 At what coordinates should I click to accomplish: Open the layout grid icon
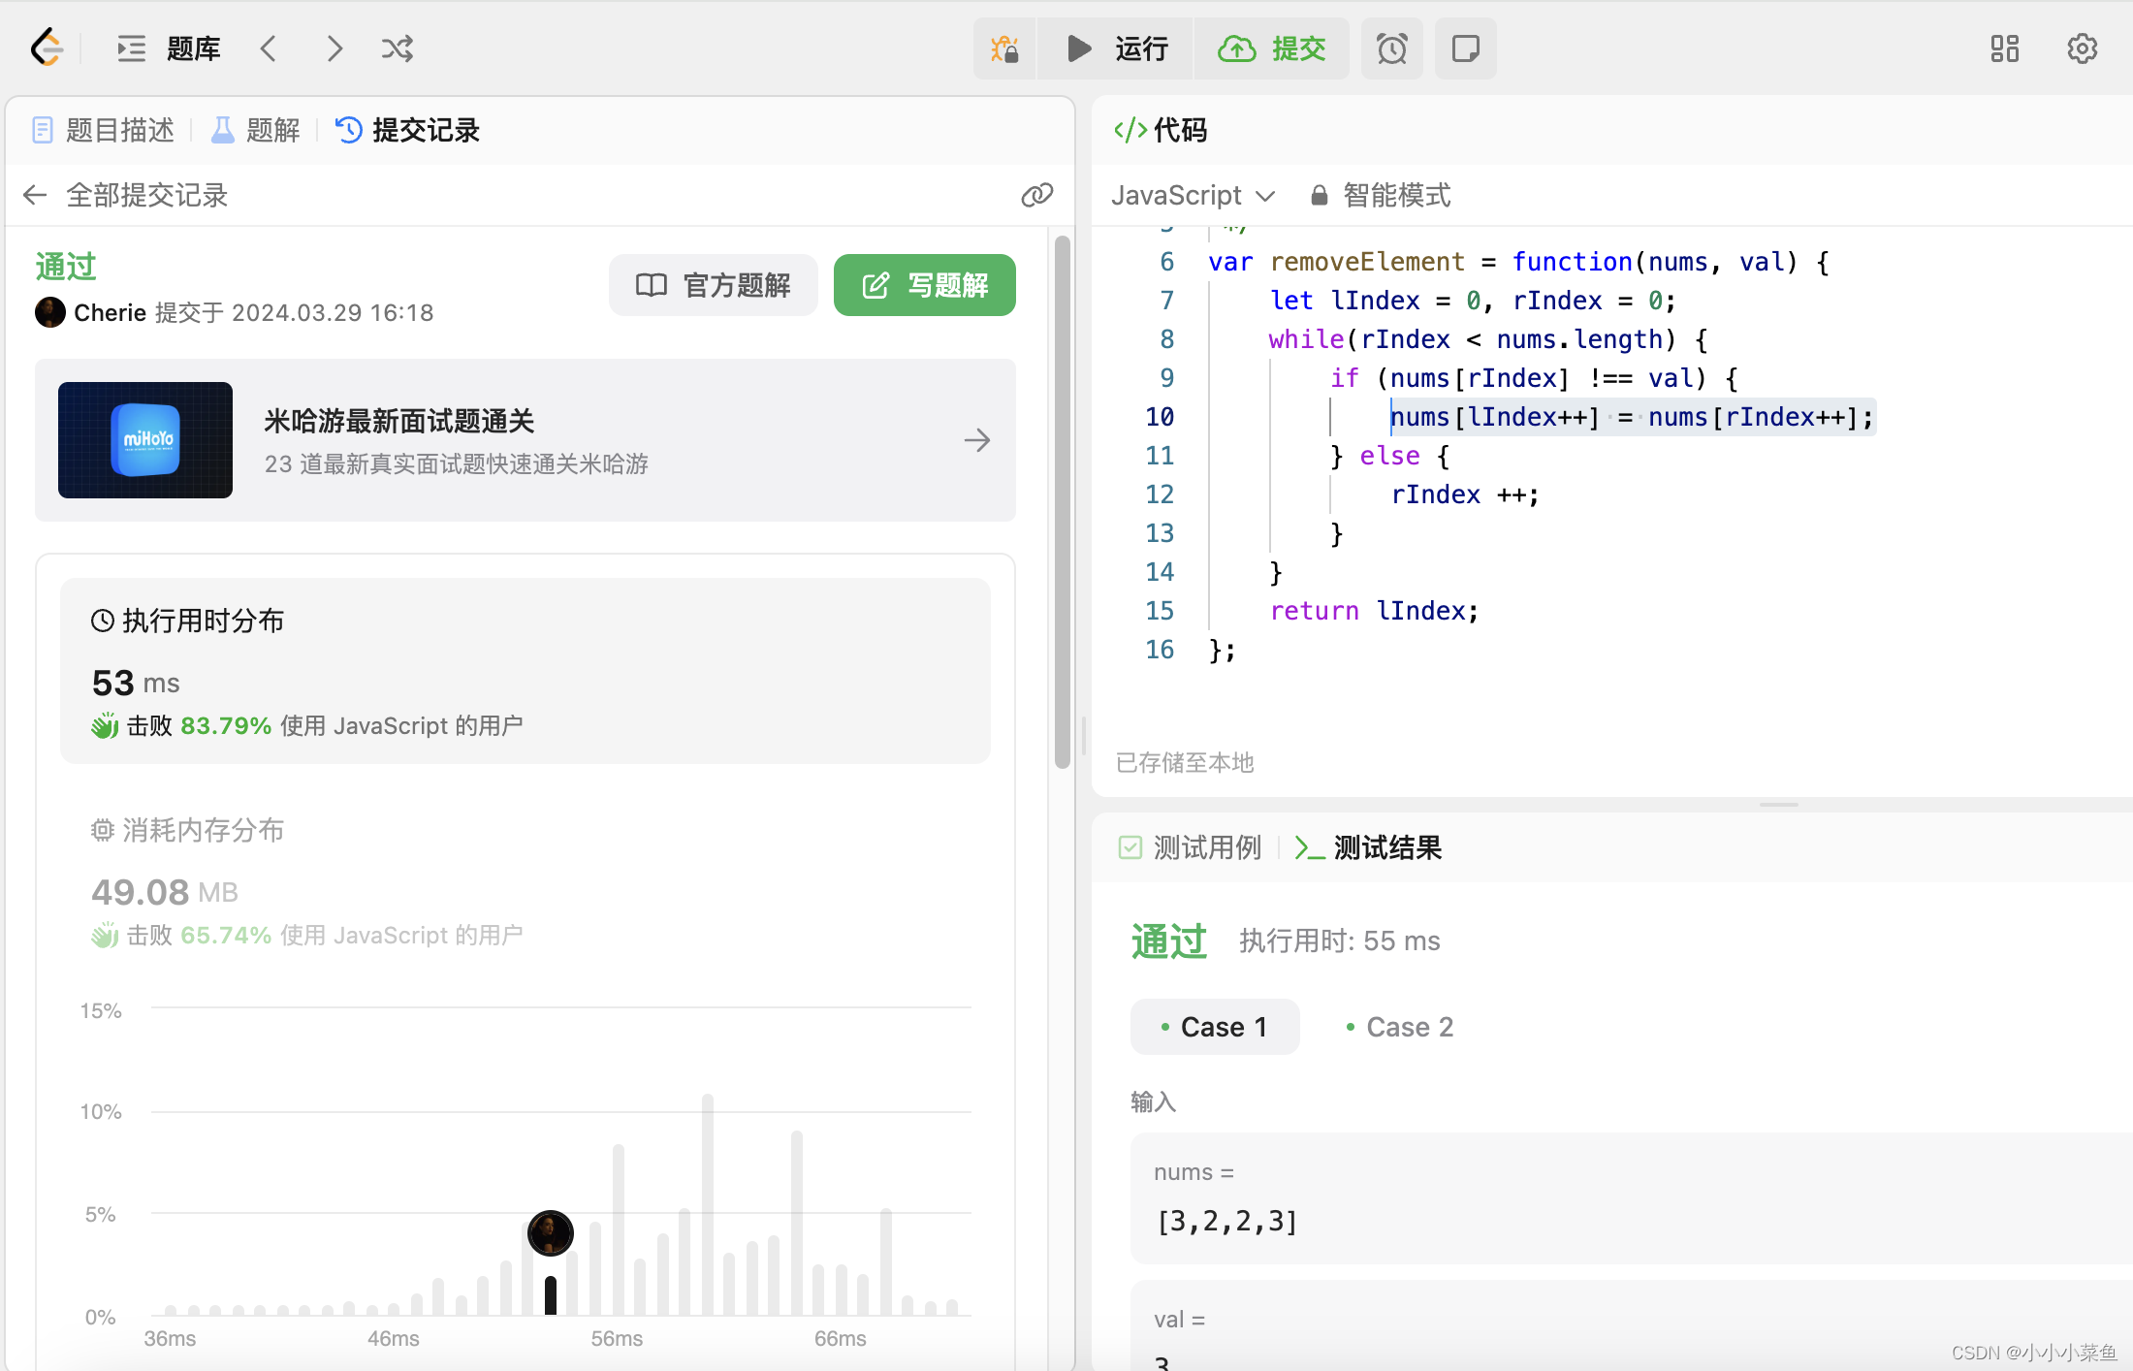pos(2004,48)
